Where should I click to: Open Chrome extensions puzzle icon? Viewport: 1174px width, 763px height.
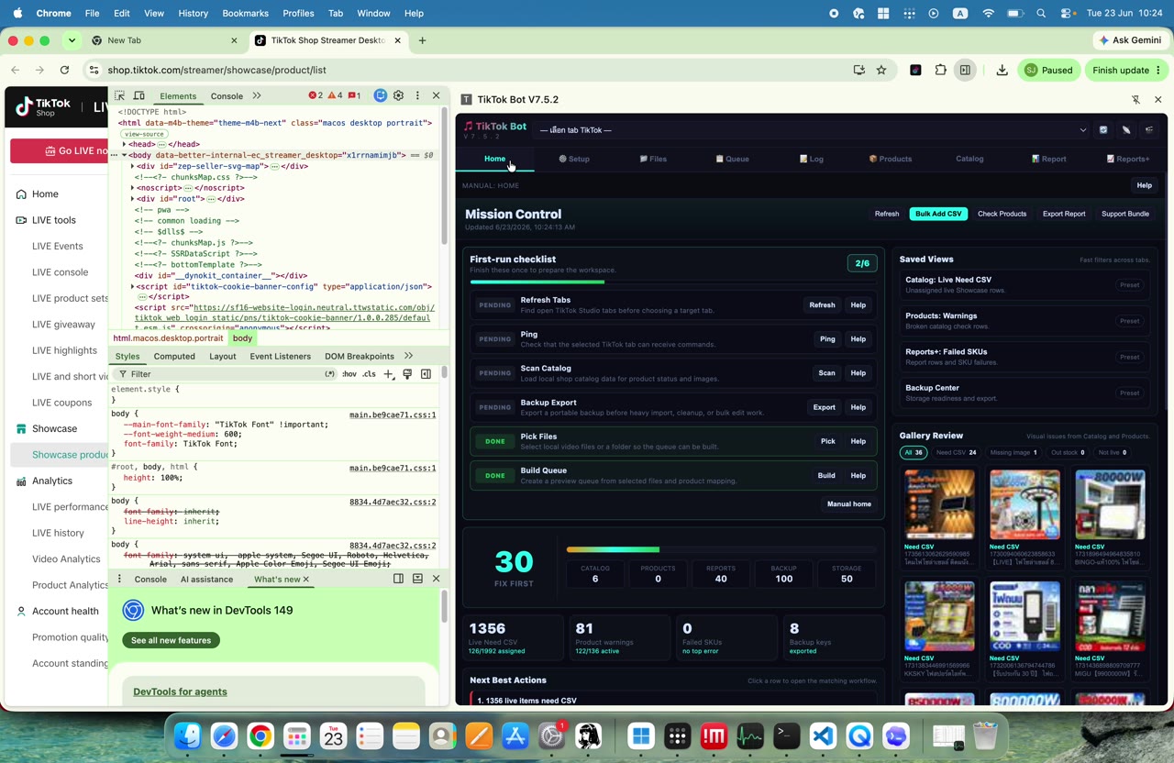pyautogui.click(x=941, y=70)
